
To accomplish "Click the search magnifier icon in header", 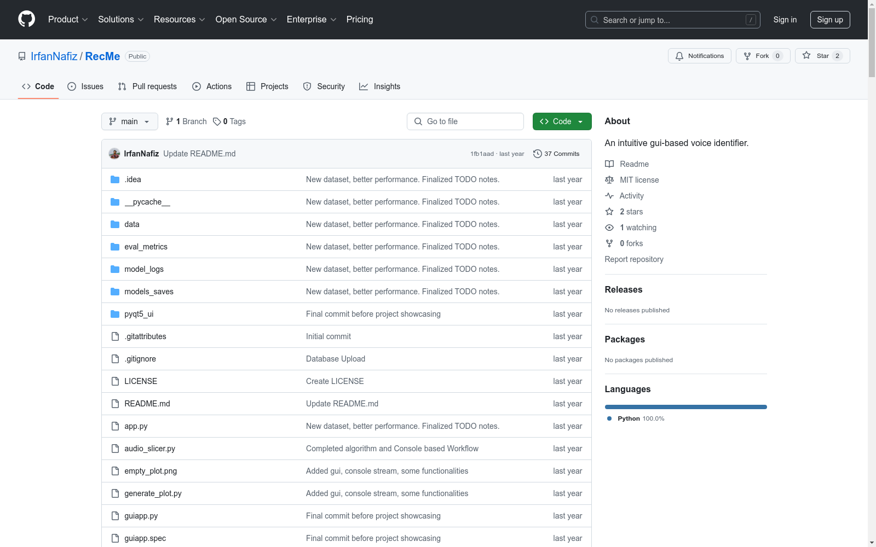I will [x=595, y=20].
